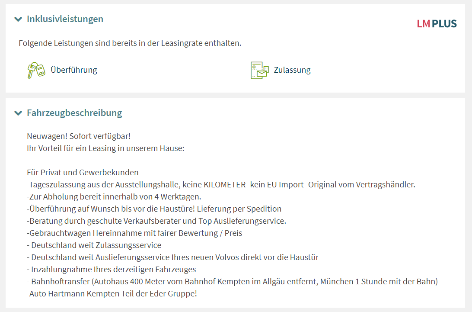Select the Inklusivleistungen heading
The width and height of the screenshot is (472, 312).
pos(65,19)
